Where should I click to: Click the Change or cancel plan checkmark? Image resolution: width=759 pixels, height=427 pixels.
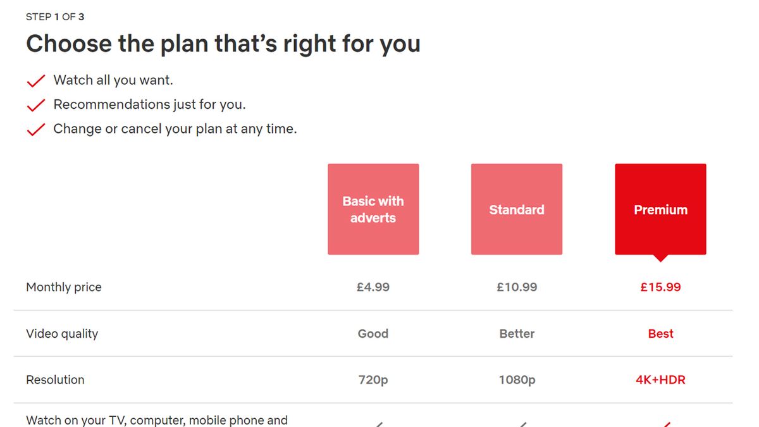(35, 128)
